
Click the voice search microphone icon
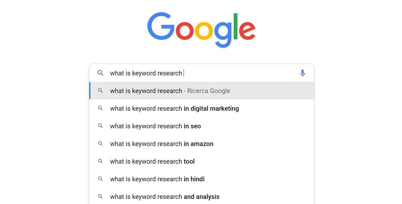coord(302,73)
